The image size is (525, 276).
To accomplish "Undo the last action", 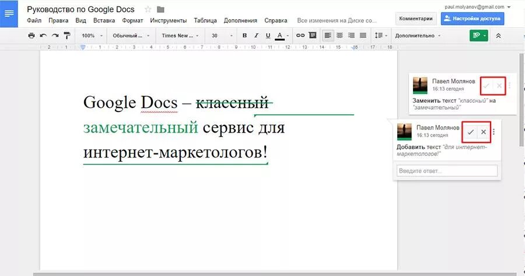I will (x=43, y=36).
